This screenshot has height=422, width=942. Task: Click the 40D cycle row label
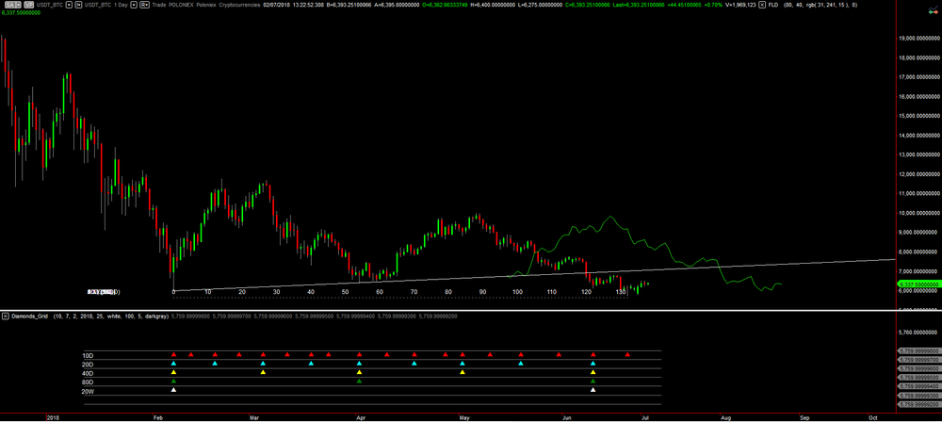(x=89, y=373)
